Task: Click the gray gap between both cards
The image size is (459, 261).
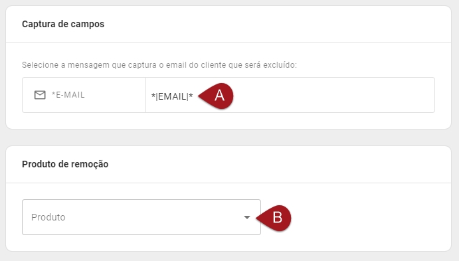Action: coord(229,137)
